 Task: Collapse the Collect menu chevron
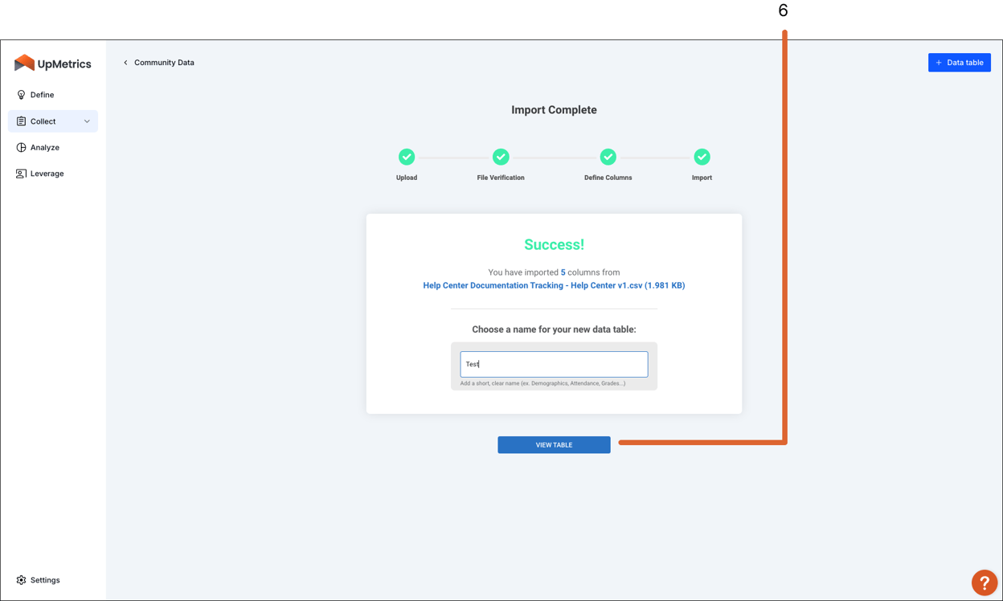click(87, 121)
